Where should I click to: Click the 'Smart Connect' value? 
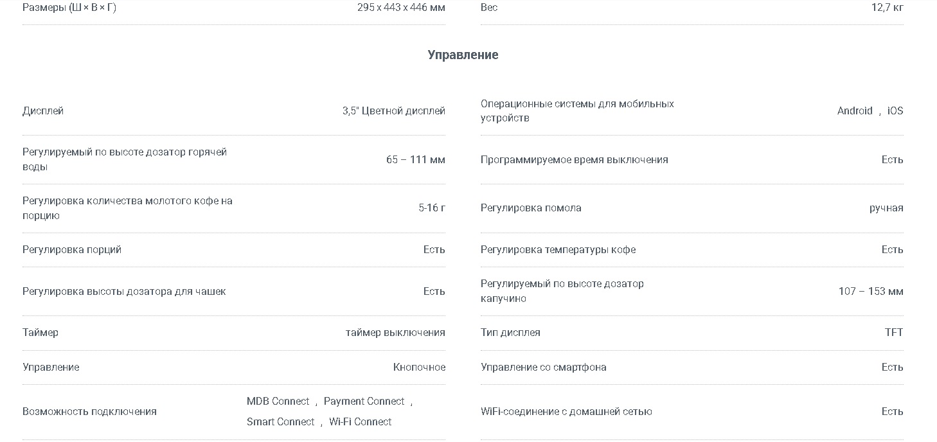pyautogui.click(x=280, y=422)
